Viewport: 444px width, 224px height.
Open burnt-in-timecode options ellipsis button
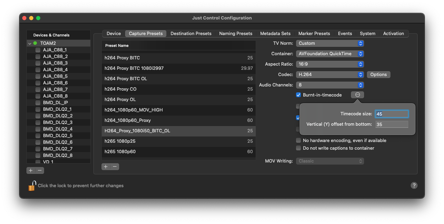pos(357,95)
